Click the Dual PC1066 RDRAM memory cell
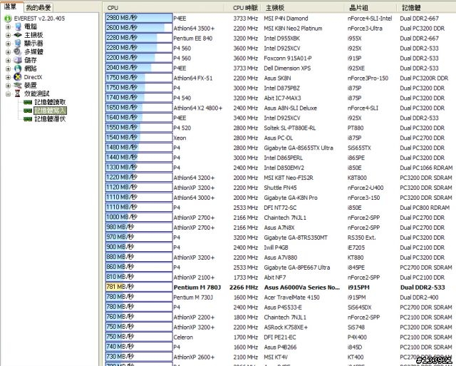This screenshot has width=456, height=366. (x=426, y=168)
